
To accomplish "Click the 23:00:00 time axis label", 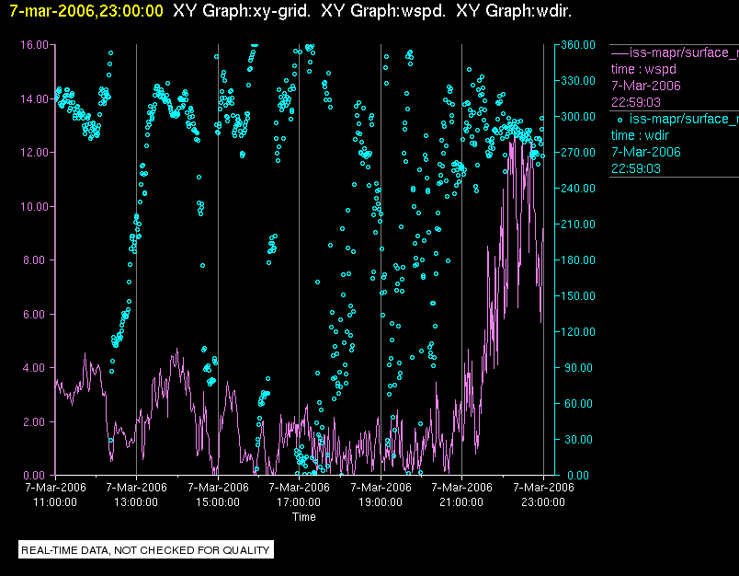I will 543,502.
